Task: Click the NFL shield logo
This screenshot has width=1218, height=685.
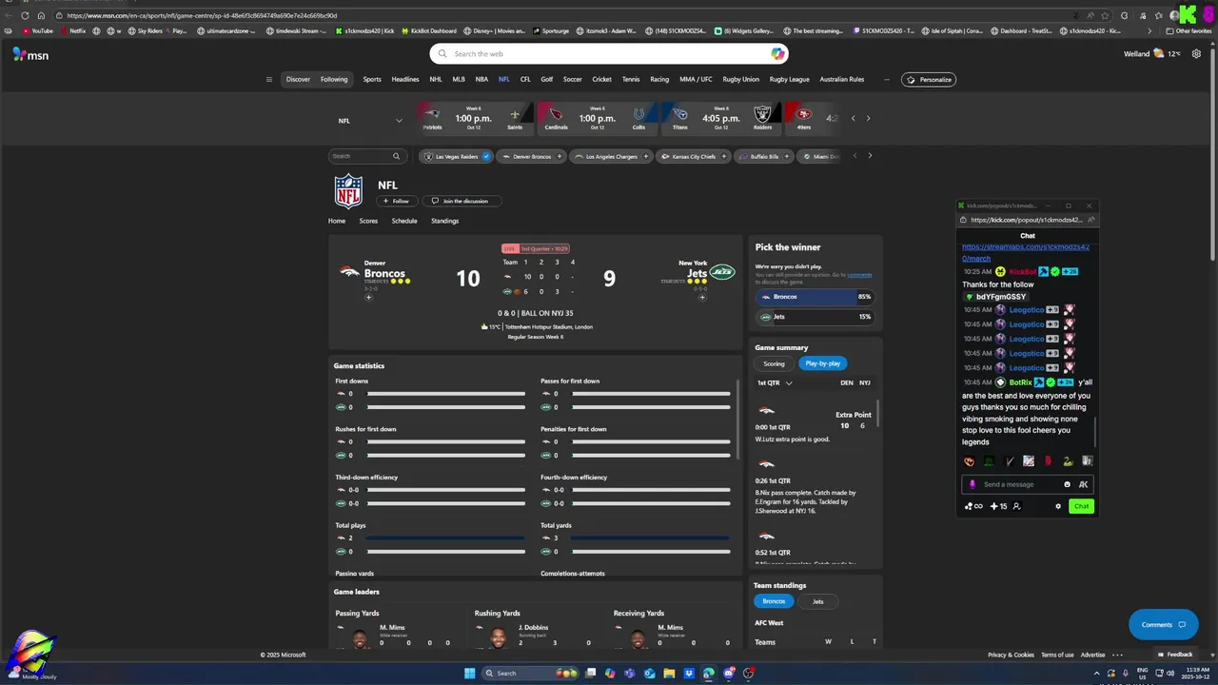Action: [348, 191]
